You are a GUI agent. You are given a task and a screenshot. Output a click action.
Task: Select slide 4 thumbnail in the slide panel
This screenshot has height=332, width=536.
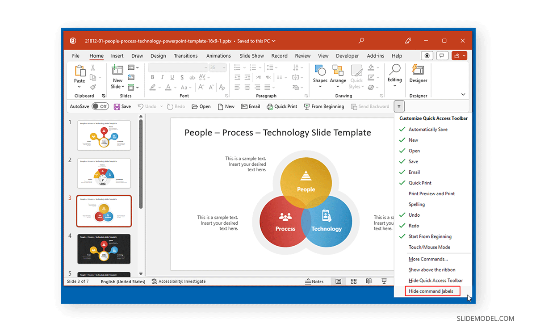point(104,249)
